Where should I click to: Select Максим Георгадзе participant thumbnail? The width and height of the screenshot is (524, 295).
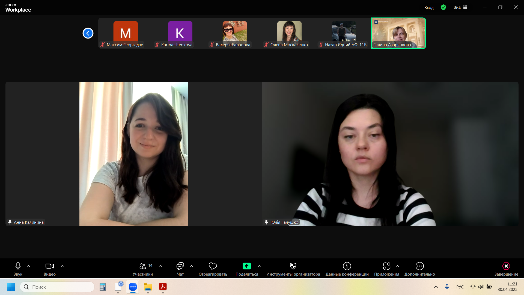tap(126, 33)
